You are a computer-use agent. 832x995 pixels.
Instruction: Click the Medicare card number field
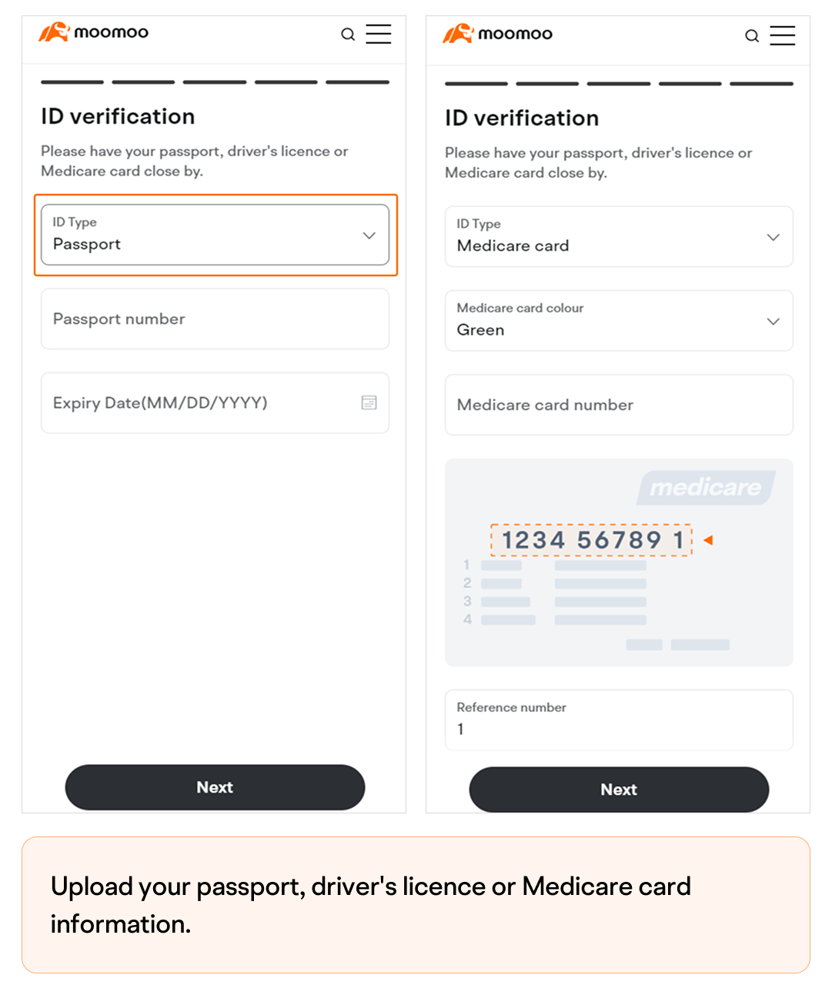[x=619, y=405]
